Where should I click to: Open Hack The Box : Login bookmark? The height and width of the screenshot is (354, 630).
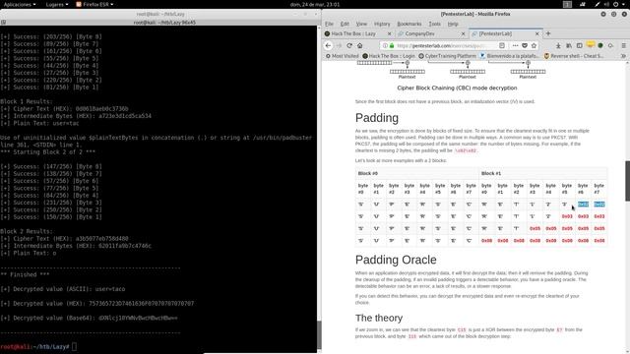tap(389, 56)
